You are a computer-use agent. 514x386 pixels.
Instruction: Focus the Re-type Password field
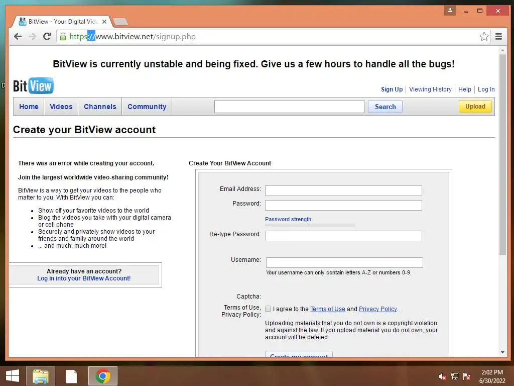(343, 236)
